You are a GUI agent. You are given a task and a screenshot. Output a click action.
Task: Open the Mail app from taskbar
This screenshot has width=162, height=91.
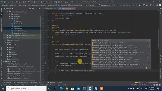[x=78, y=89]
